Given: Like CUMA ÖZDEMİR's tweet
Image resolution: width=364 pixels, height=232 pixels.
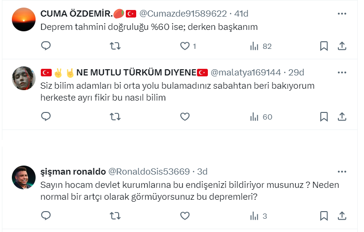Looking at the screenshot, I should click(185, 46).
